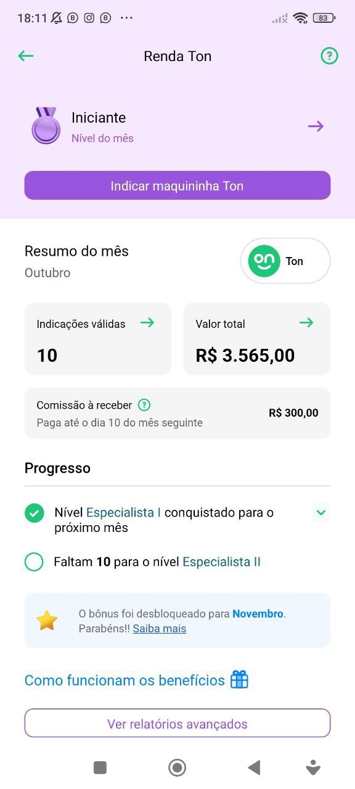Screen dimensions: 355x789
Task: Click Indicar maquininha Ton button
Action: (177, 186)
